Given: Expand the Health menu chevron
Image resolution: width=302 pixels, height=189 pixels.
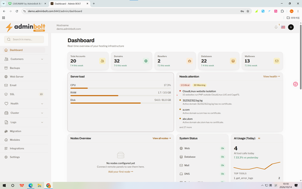Looking at the screenshot, I should pyautogui.click(x=42, y=104).
